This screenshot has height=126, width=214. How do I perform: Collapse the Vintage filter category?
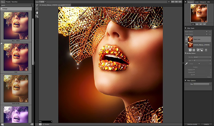1,9
